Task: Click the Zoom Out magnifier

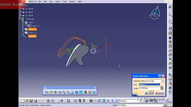Action: pyautogui.click(x=68, y=92)
